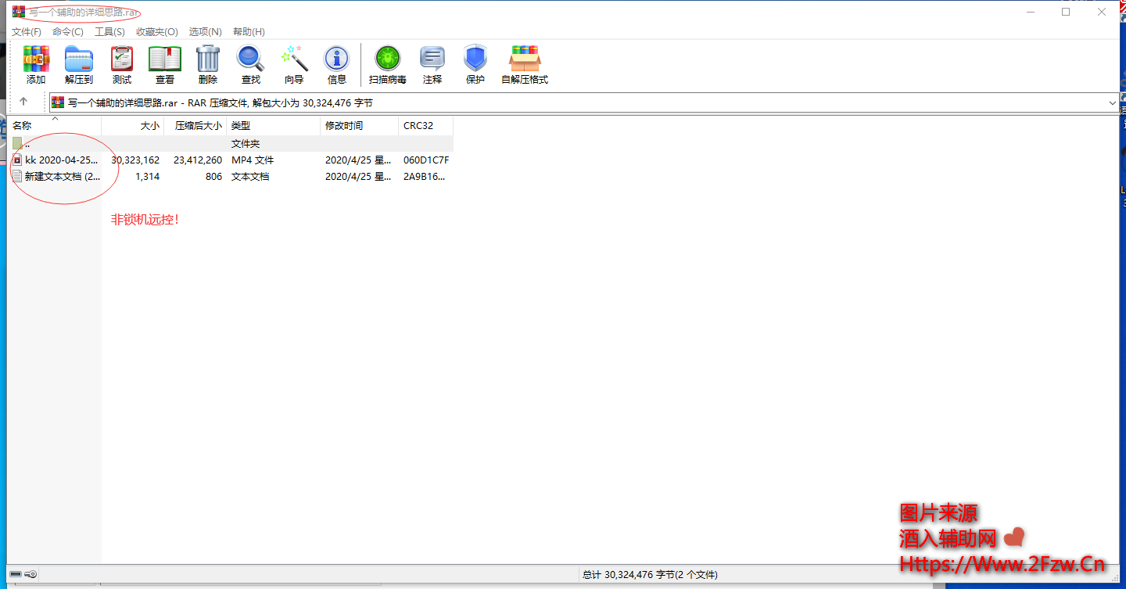Click the archive path address field
Screen dimensions: 1126x589
583,102
